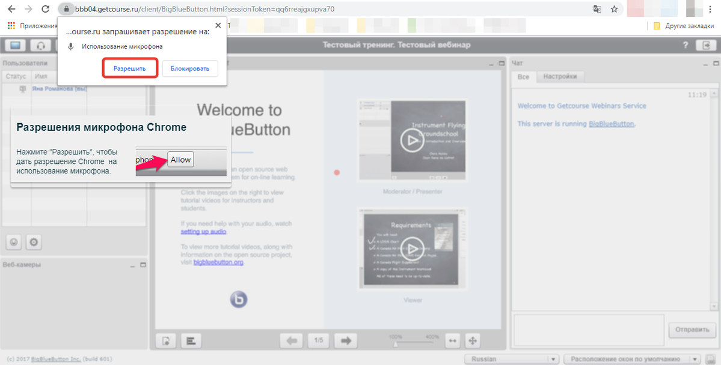Switch to the Все chat tab
This screenshot has height=365, width=721.
(523, 77)
